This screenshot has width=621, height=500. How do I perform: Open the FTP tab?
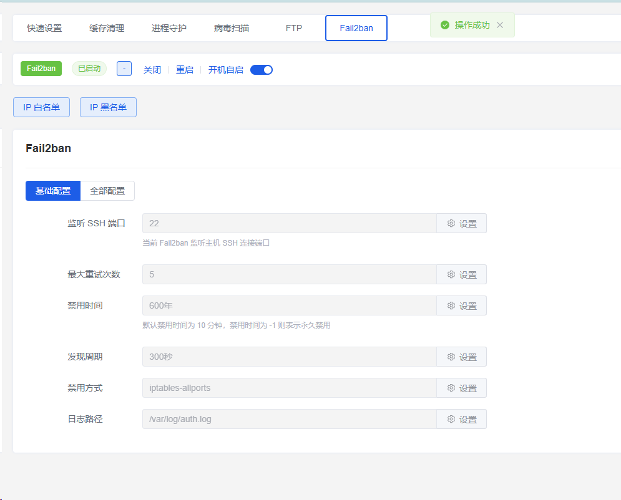(x=294, y=28)
